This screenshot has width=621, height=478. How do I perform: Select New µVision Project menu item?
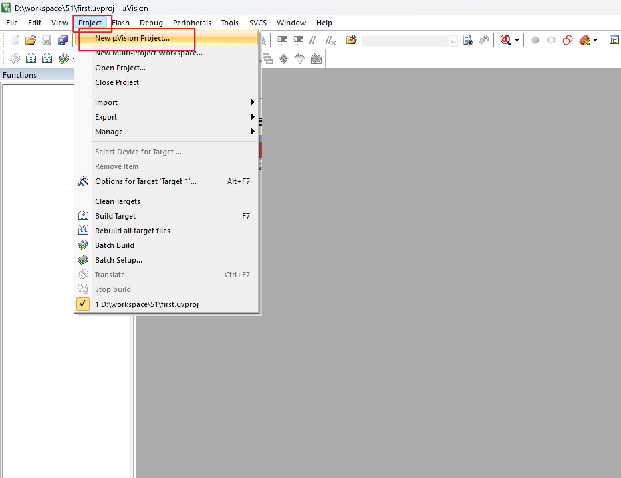(167, 38)
